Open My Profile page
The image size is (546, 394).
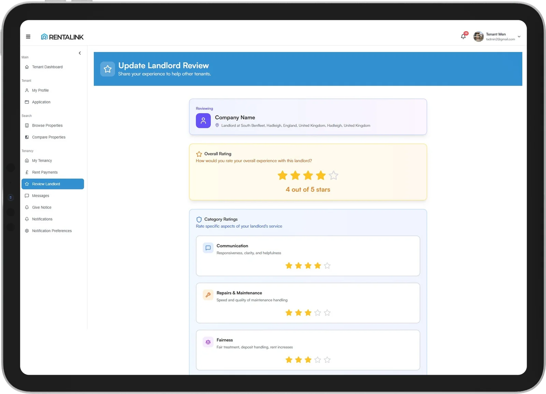[53, 90]
